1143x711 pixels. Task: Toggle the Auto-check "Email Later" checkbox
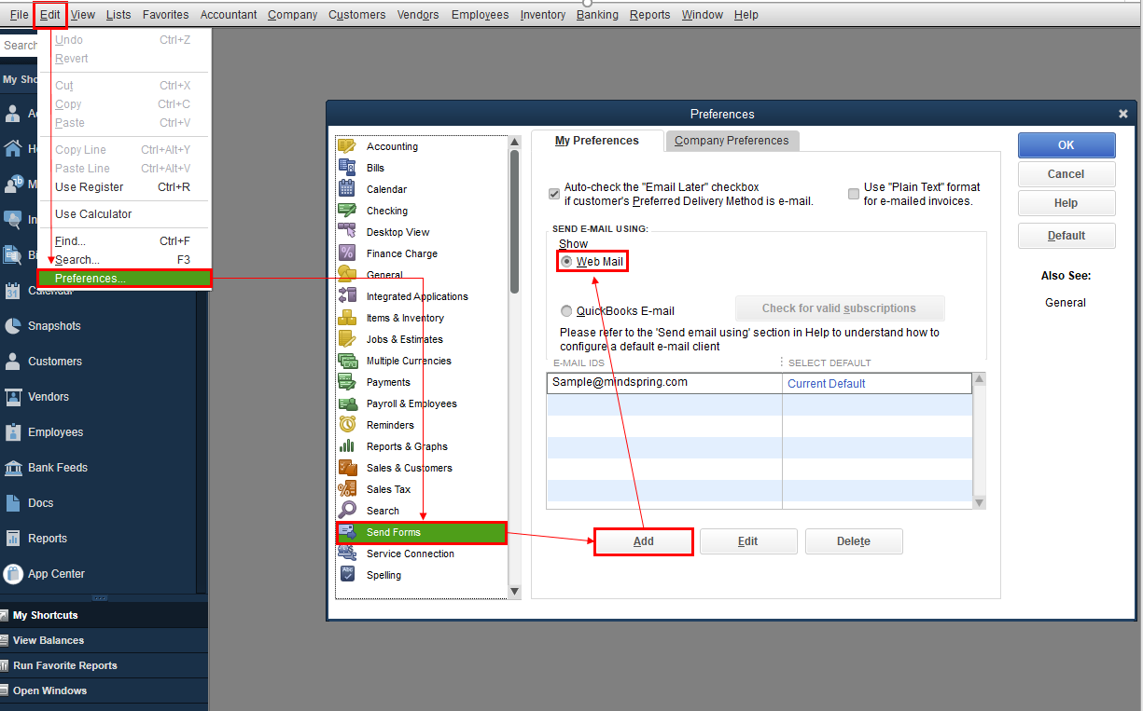click(x=554, y=194)
